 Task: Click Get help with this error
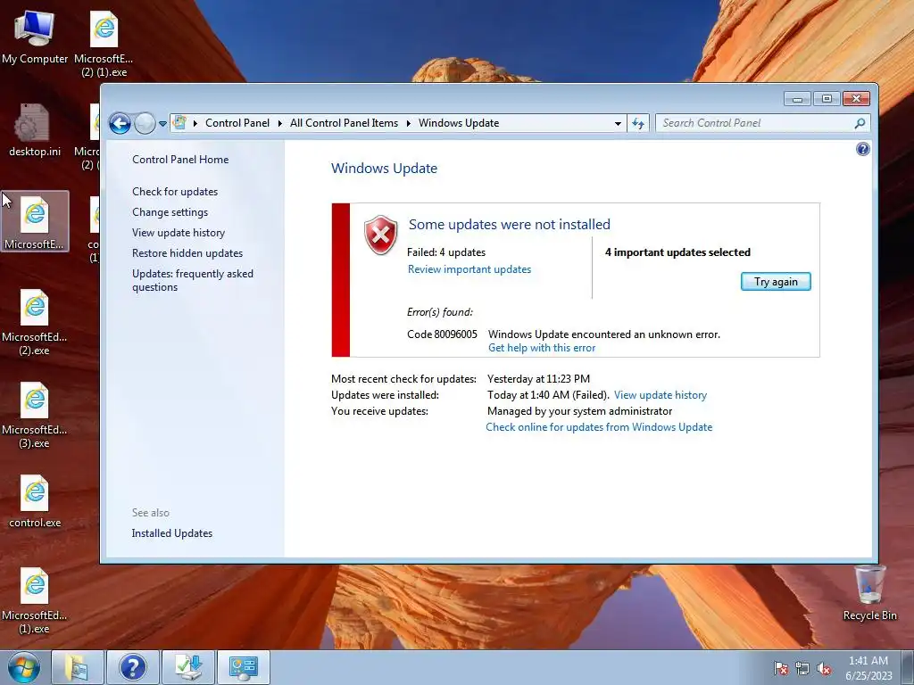542,348
